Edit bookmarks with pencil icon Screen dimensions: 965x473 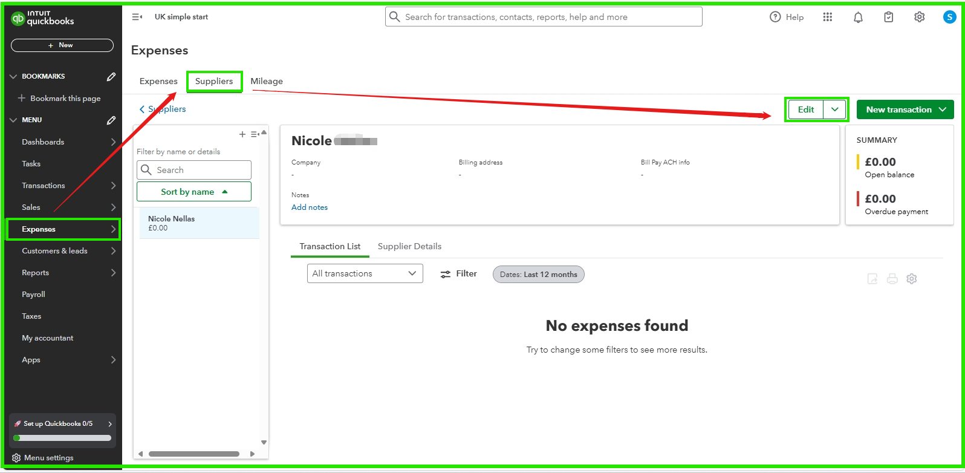pyautogui.click(x=111, y=76)
